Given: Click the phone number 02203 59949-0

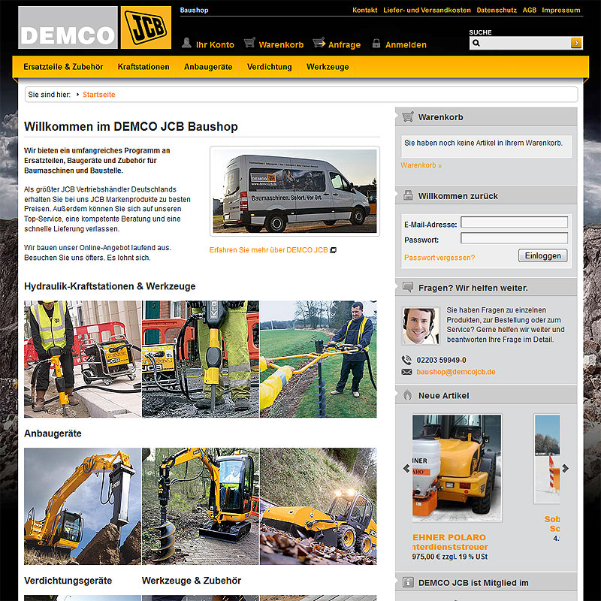Looking at the screenshot, I should pyautogui.click(x=441, y=360).
